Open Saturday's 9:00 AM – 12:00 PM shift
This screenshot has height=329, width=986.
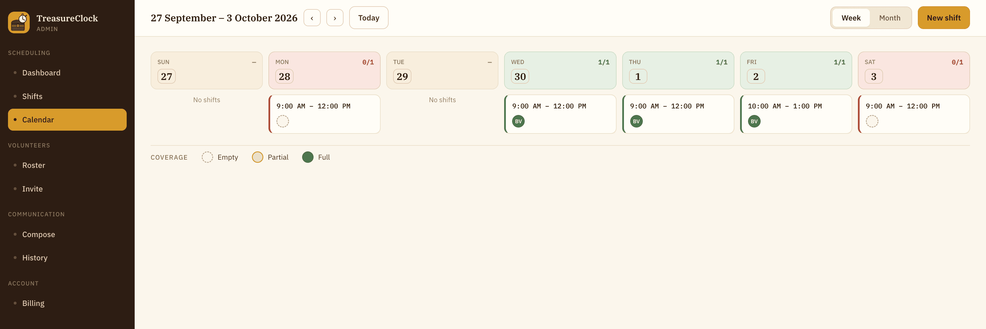click(x=914, y=114)
